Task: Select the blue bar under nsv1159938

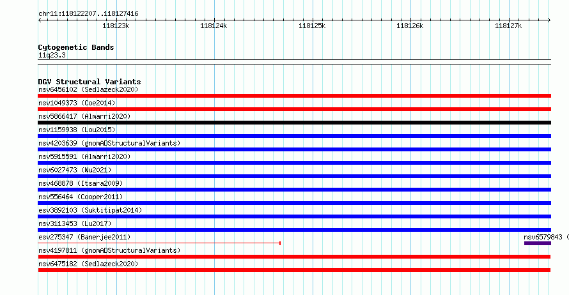Action: (294, 136)
